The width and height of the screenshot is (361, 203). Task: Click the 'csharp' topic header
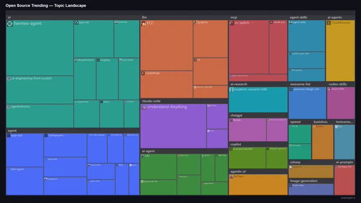coord(295,162)
